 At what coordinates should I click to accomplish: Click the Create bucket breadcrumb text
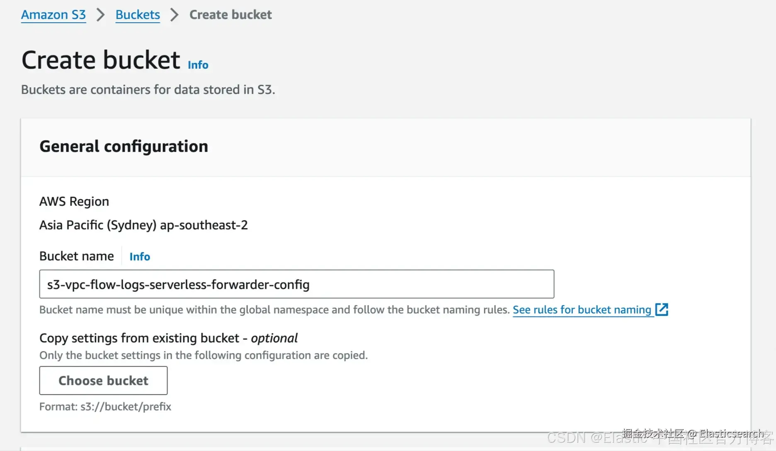click(230, 15)
